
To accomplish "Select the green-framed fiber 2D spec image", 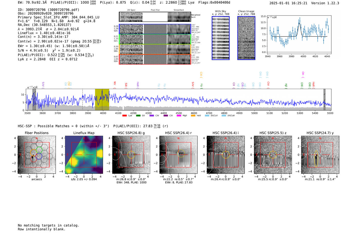I will coord(131,39).
